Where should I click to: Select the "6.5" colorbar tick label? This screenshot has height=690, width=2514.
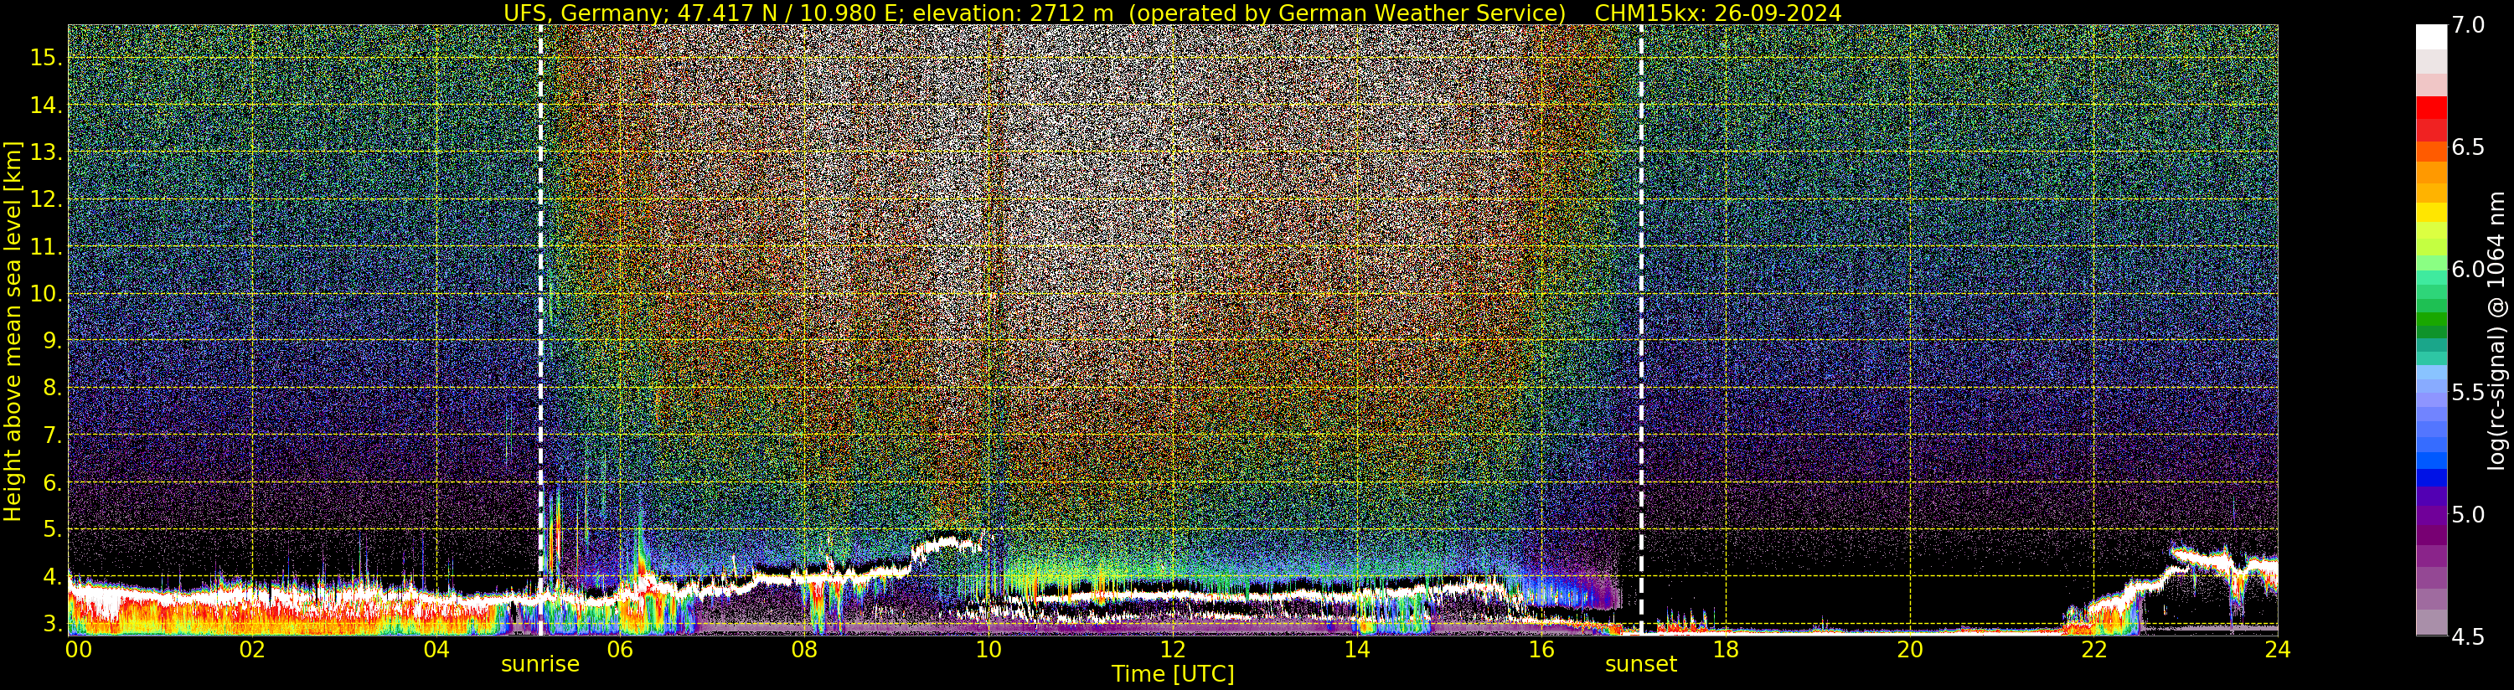(x=2468, y=147)
